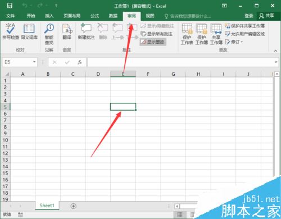The height and width of the screenshot is (219, 281).
Task: Select row 10 header
Action: click(x=5, y=140)
